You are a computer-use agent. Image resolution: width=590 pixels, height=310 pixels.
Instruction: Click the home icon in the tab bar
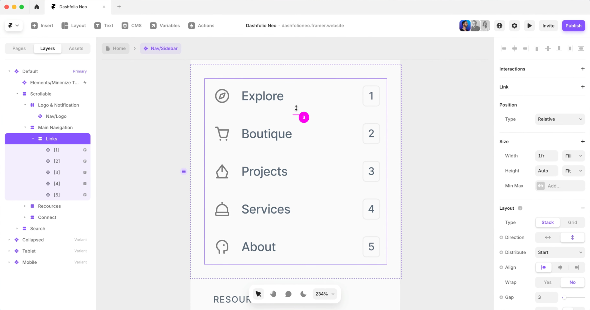(37, 7)
